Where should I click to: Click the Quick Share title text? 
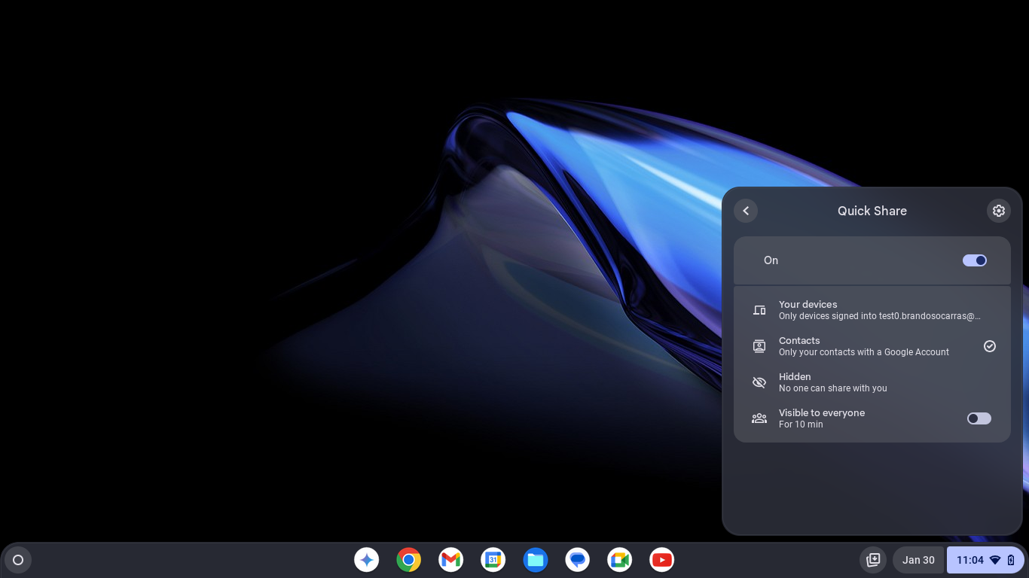(872, 211)
